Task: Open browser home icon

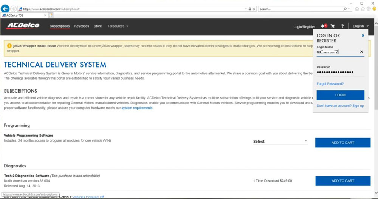Action: pyautogui.click(x=357, y=9)
